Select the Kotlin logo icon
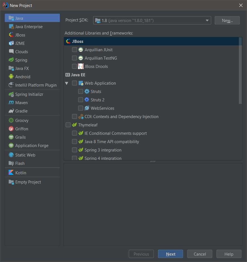This screenshot has width=247, height=262. tap(11, 172)
